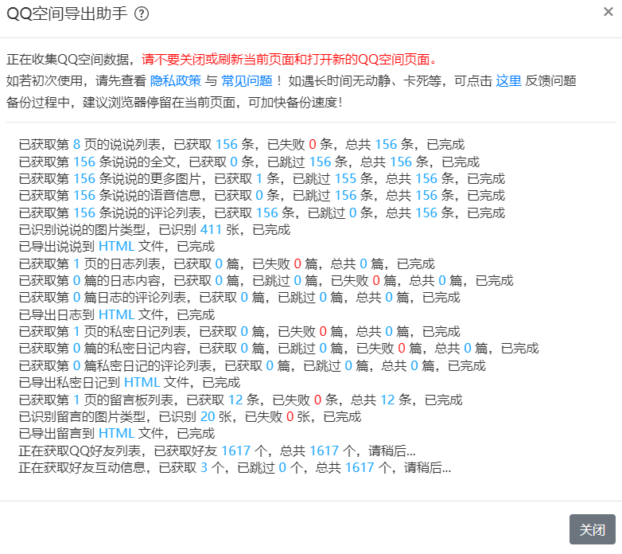Click the line 0 篇的私密日记内容
This screenshot has height=554, width=622.
point(278,349)
